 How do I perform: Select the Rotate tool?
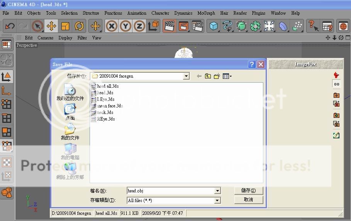[80, 26]
